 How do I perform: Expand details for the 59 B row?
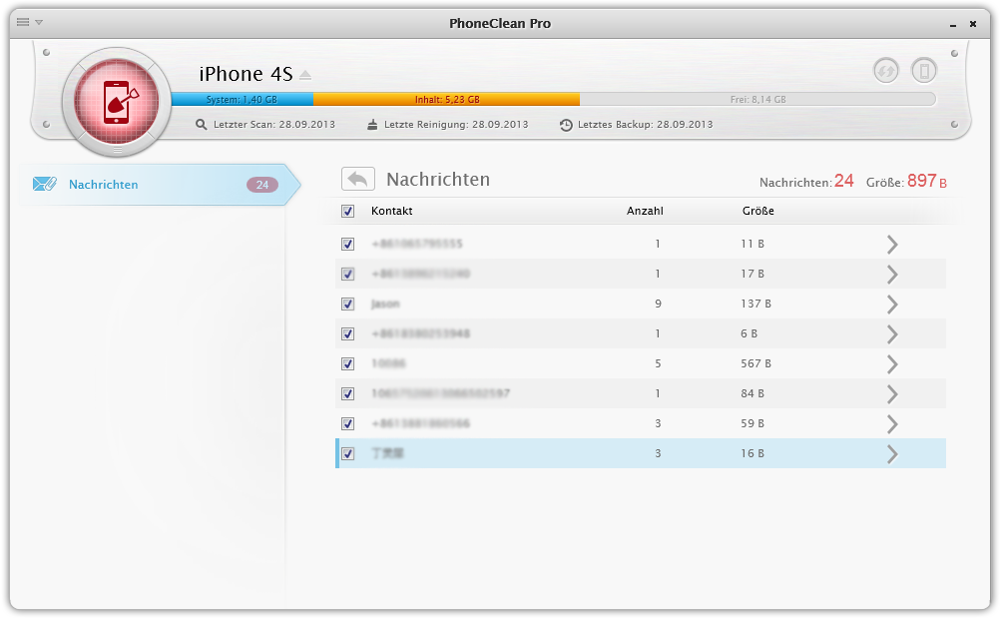tap(893, 424)
